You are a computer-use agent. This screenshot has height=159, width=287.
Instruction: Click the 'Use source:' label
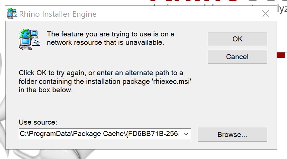(38, 122)
